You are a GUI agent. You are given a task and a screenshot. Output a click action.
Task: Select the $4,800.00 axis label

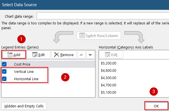click(x=108, y=71)
